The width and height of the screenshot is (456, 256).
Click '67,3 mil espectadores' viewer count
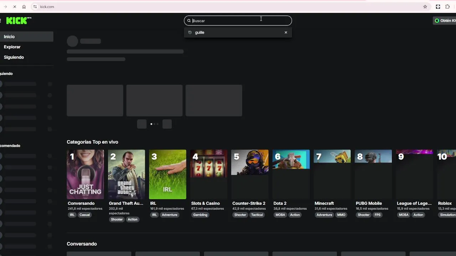click(x=207, y=209)
